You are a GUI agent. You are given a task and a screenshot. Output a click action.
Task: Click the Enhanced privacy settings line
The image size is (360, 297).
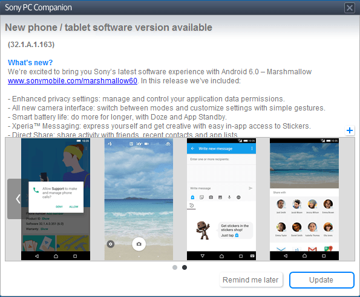point(146,99)
